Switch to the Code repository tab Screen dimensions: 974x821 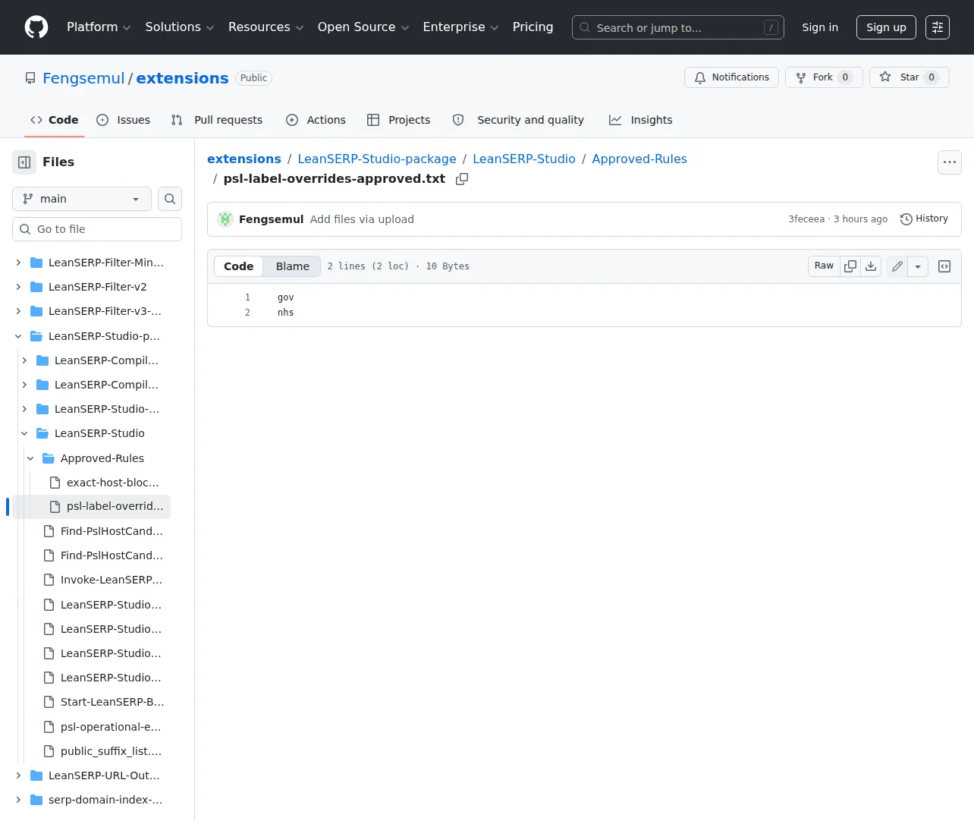(x=54, y=120)
